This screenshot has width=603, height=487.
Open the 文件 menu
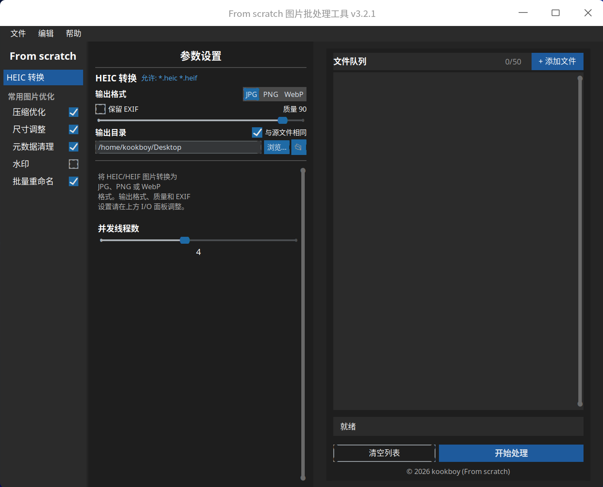18,33
